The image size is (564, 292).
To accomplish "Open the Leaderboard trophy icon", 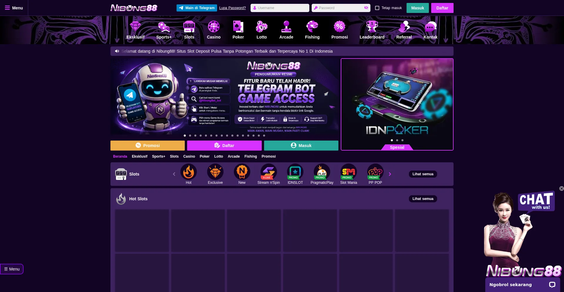I will click(372, 30).
